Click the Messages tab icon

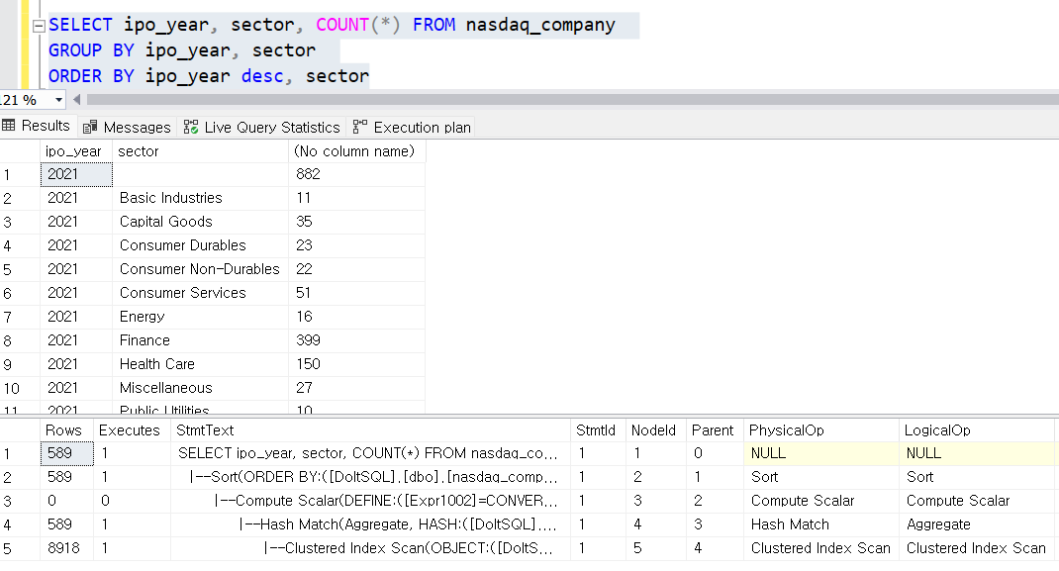90,128
